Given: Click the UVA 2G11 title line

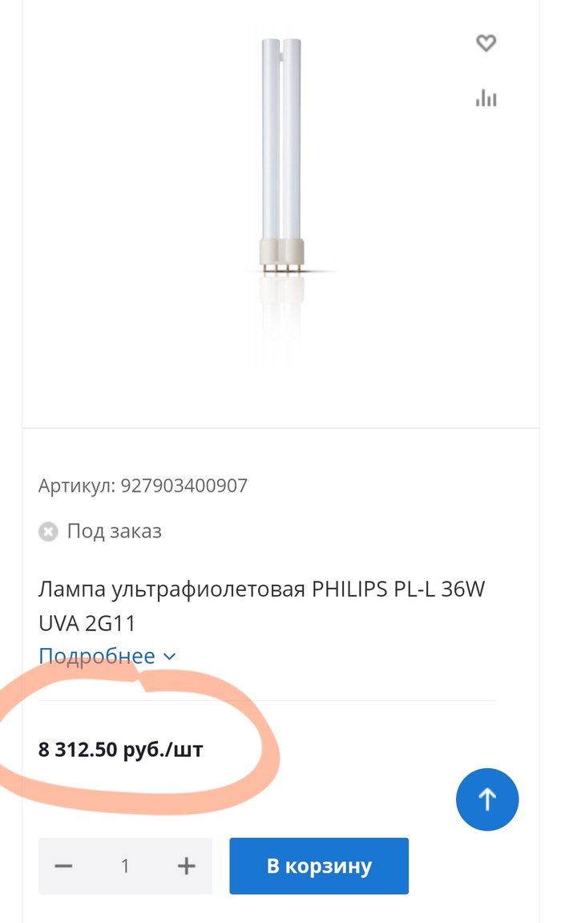Looking at the screenshot, I should 87,623.
